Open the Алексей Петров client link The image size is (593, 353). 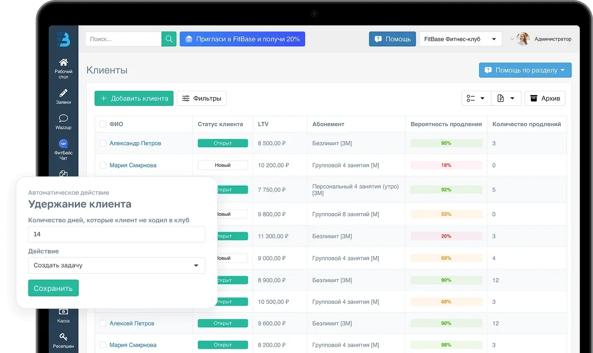tap(132, 323)
